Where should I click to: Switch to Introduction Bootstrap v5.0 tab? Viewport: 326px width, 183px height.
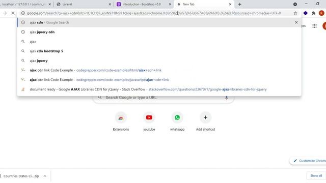(144, 4)
